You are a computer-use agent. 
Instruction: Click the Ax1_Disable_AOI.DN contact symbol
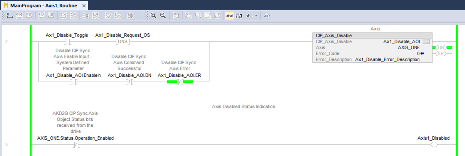[x=130, y=82]
